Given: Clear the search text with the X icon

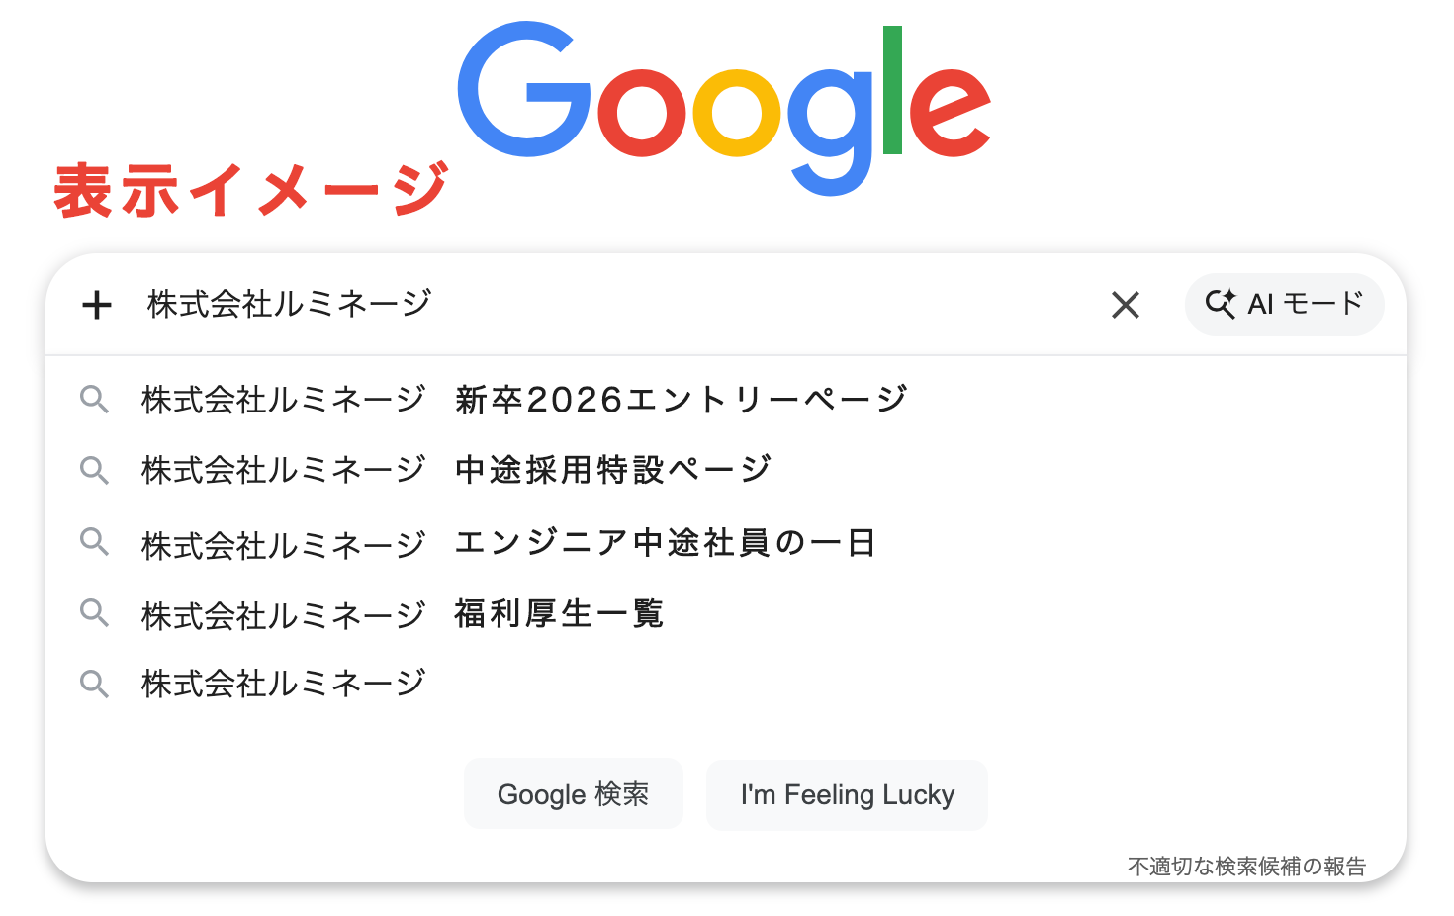Looking at the screenshot, I should coord(1126,305).
